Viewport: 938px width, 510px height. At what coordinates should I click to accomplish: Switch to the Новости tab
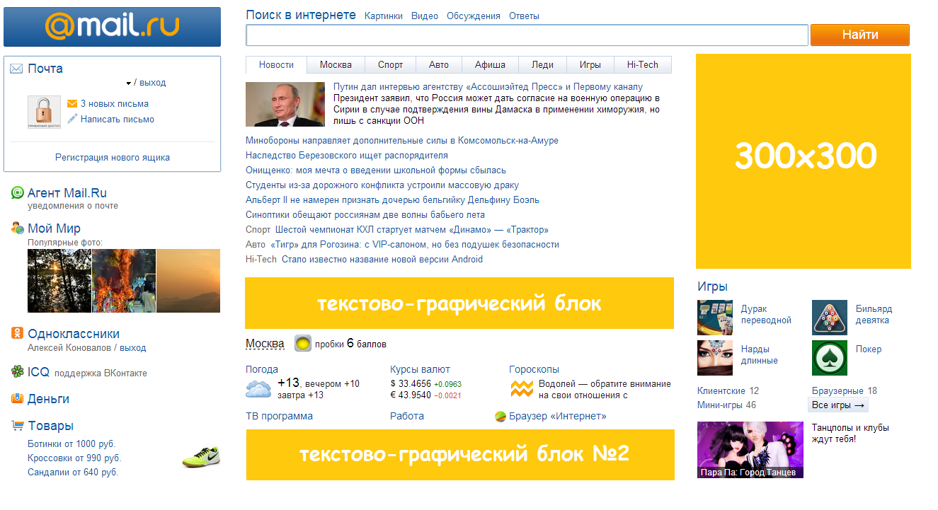(x=276, y=64)
